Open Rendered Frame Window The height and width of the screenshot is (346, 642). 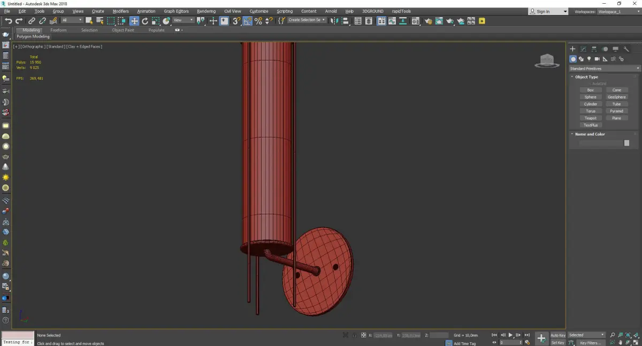click(x=439, y=21)
